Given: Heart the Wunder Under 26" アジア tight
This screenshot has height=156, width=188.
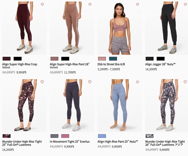Looking at the screenshot, I should click(x=185, y=82).
